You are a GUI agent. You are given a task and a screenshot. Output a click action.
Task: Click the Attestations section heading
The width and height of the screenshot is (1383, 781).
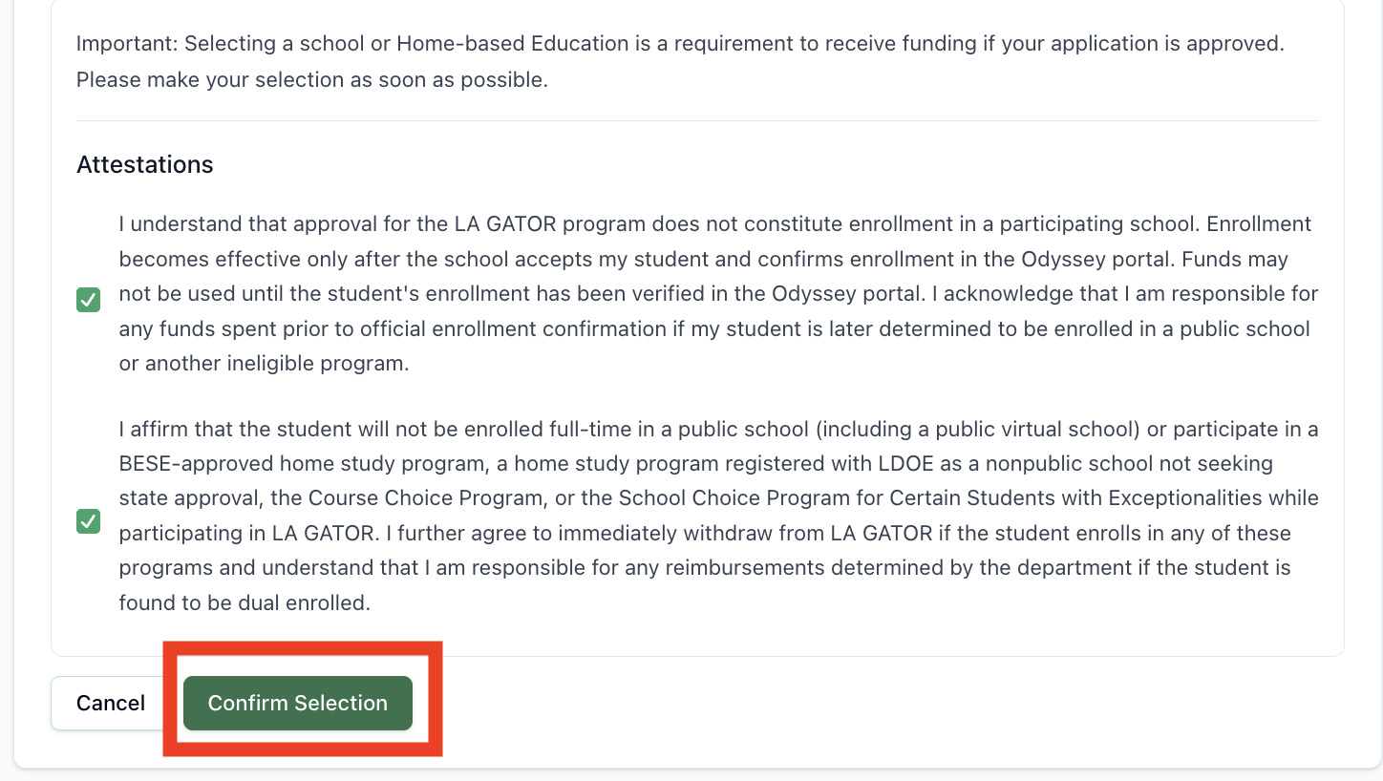144,165
